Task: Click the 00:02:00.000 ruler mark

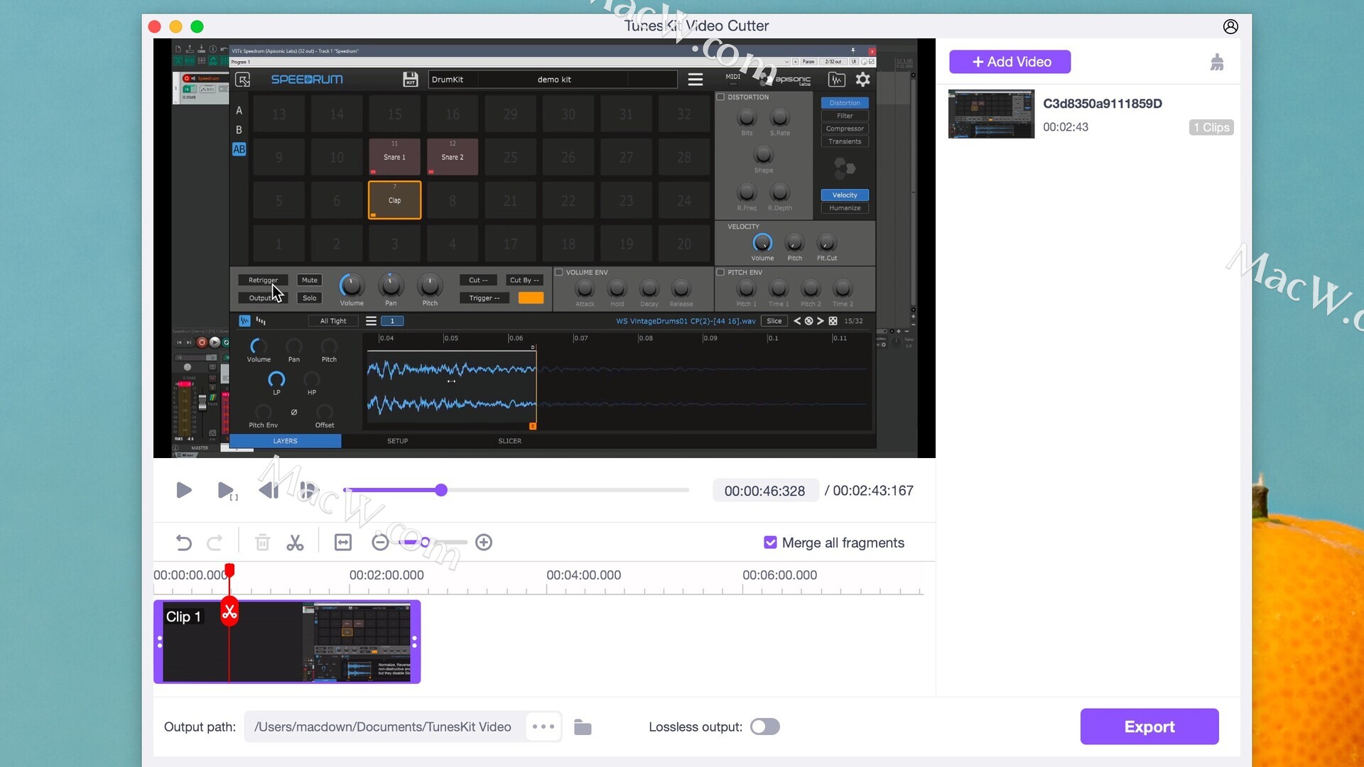Action: [x=386, y=575]
